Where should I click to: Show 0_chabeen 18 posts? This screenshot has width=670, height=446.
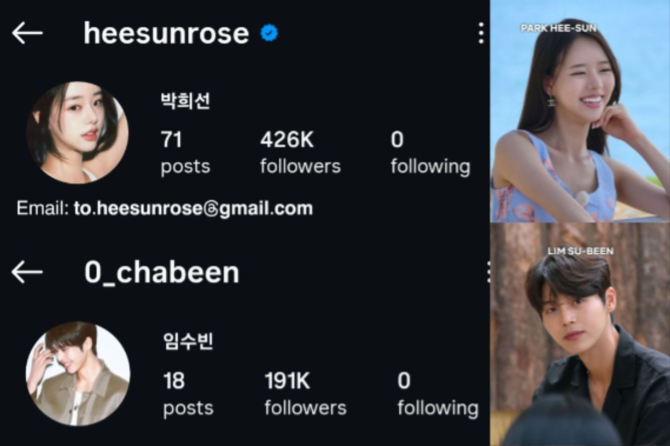[188, 394]
